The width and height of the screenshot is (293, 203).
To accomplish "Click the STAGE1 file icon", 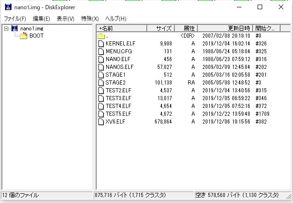I will coord(101,75).
